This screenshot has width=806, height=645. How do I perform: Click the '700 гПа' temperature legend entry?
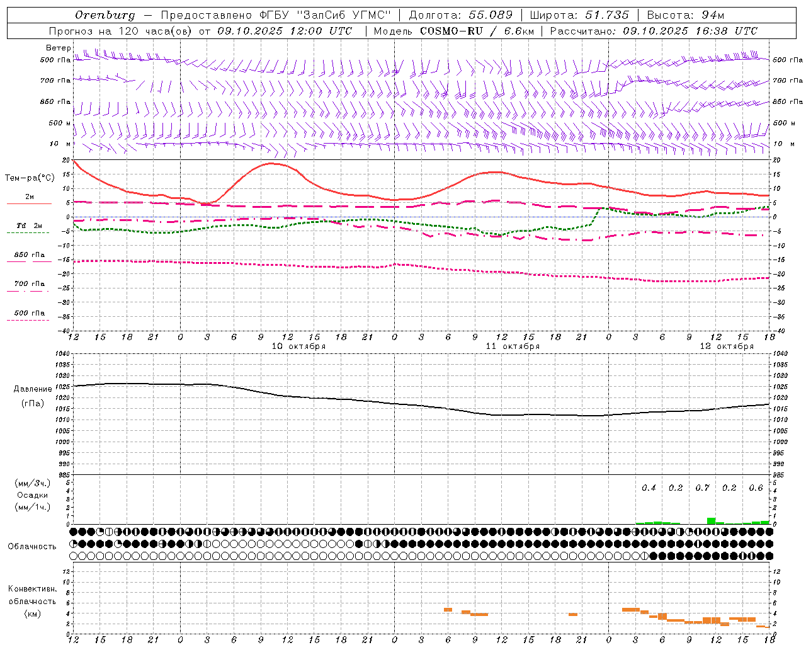(30, 283)
